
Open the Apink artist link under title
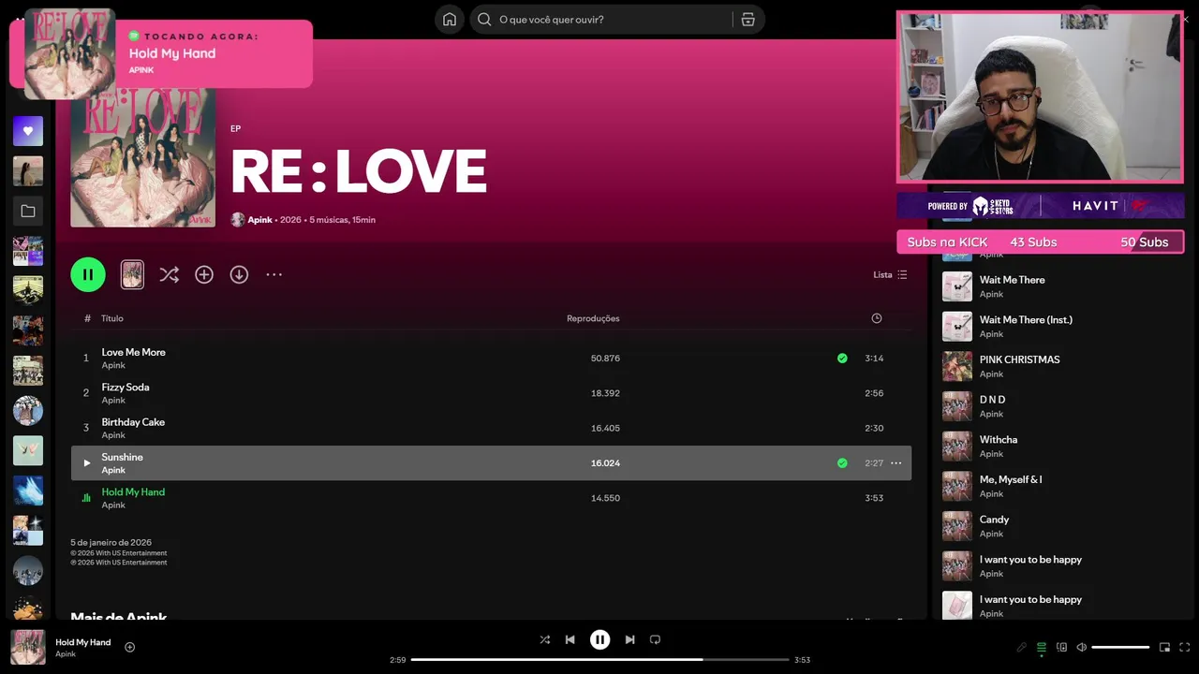click(259, 220)
